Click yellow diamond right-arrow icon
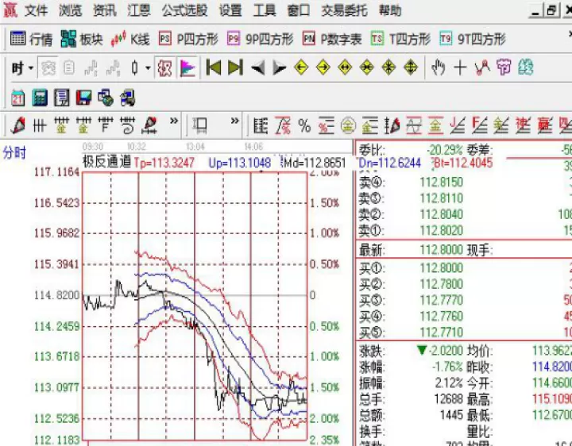 tap(323, 67)
